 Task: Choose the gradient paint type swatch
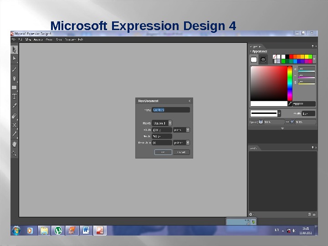tap(275, 61)
